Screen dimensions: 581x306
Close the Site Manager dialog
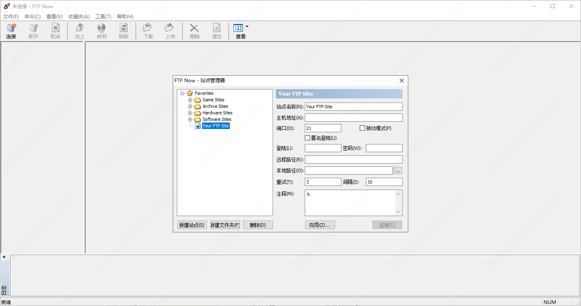click(x=402, y=81)
